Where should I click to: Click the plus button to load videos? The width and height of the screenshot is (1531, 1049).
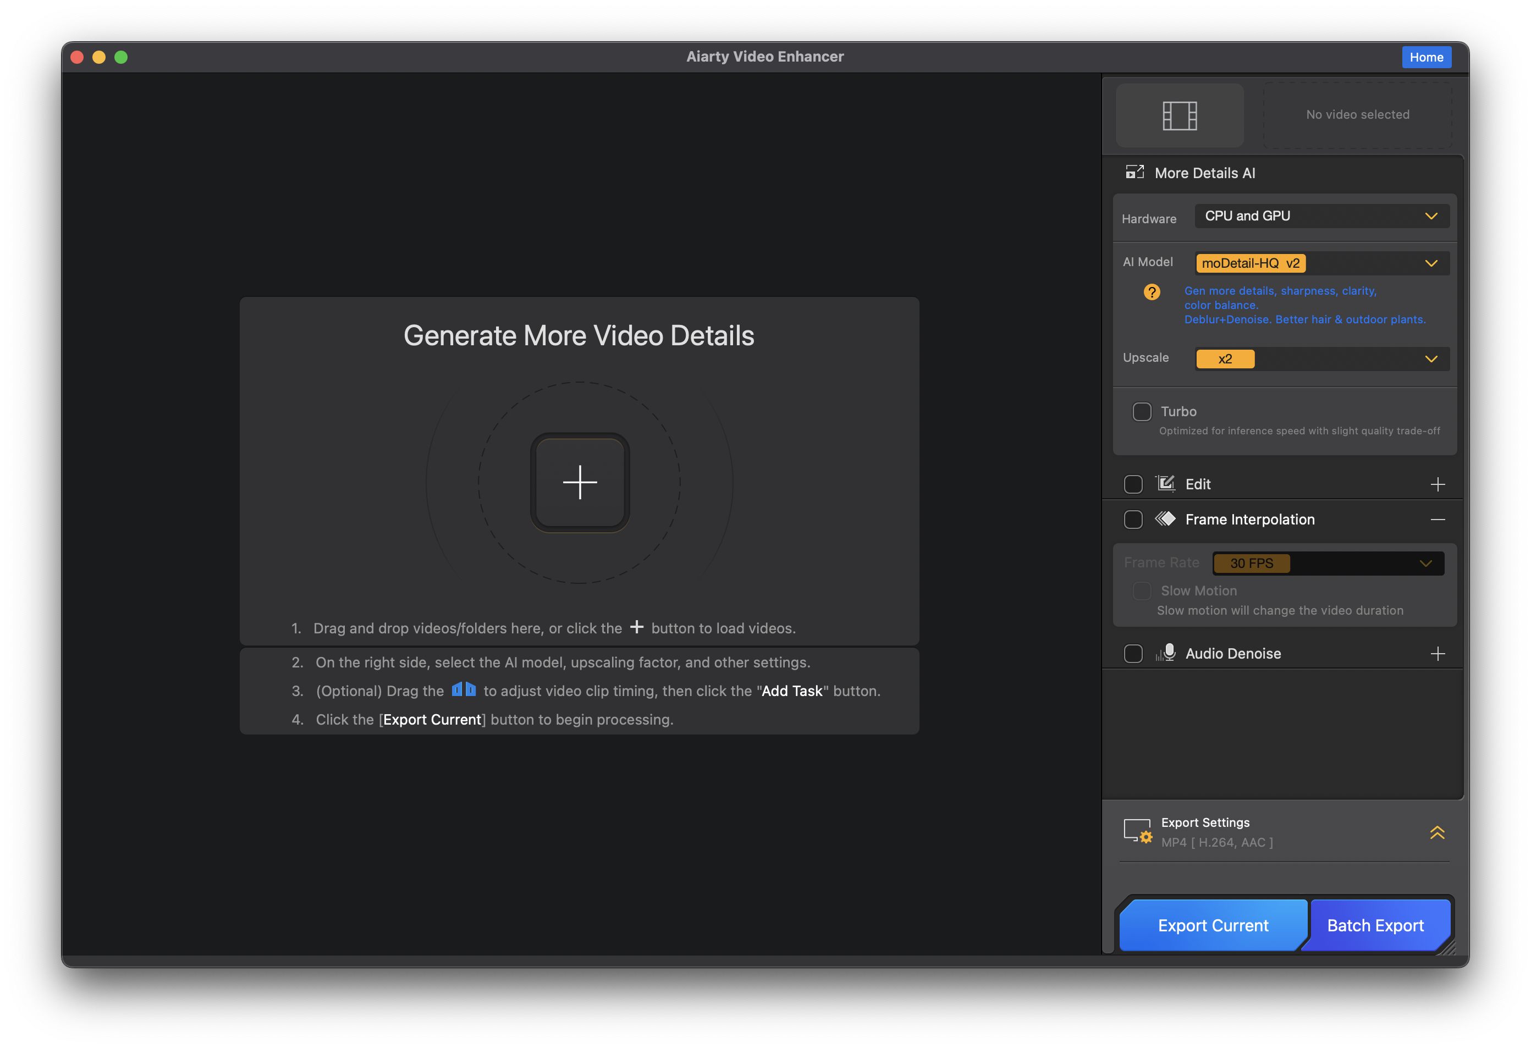tap(580, 482)
